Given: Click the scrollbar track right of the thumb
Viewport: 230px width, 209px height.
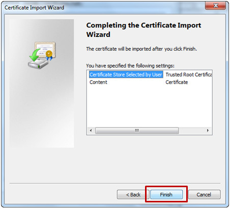Looking at the screenshot, I should pos(191,130).
